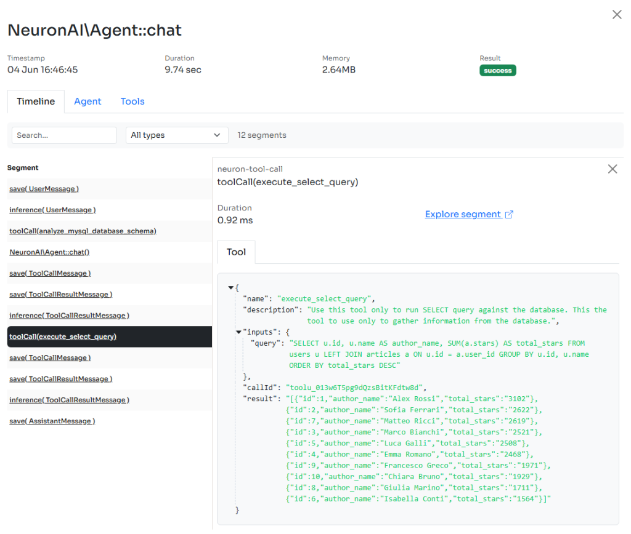Open the last inference(ToolCallResultMessage) segment

pos(69,400)
